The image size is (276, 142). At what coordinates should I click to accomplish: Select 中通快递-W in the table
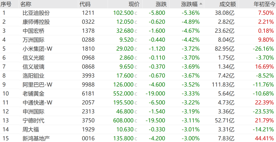coord(37,102)
